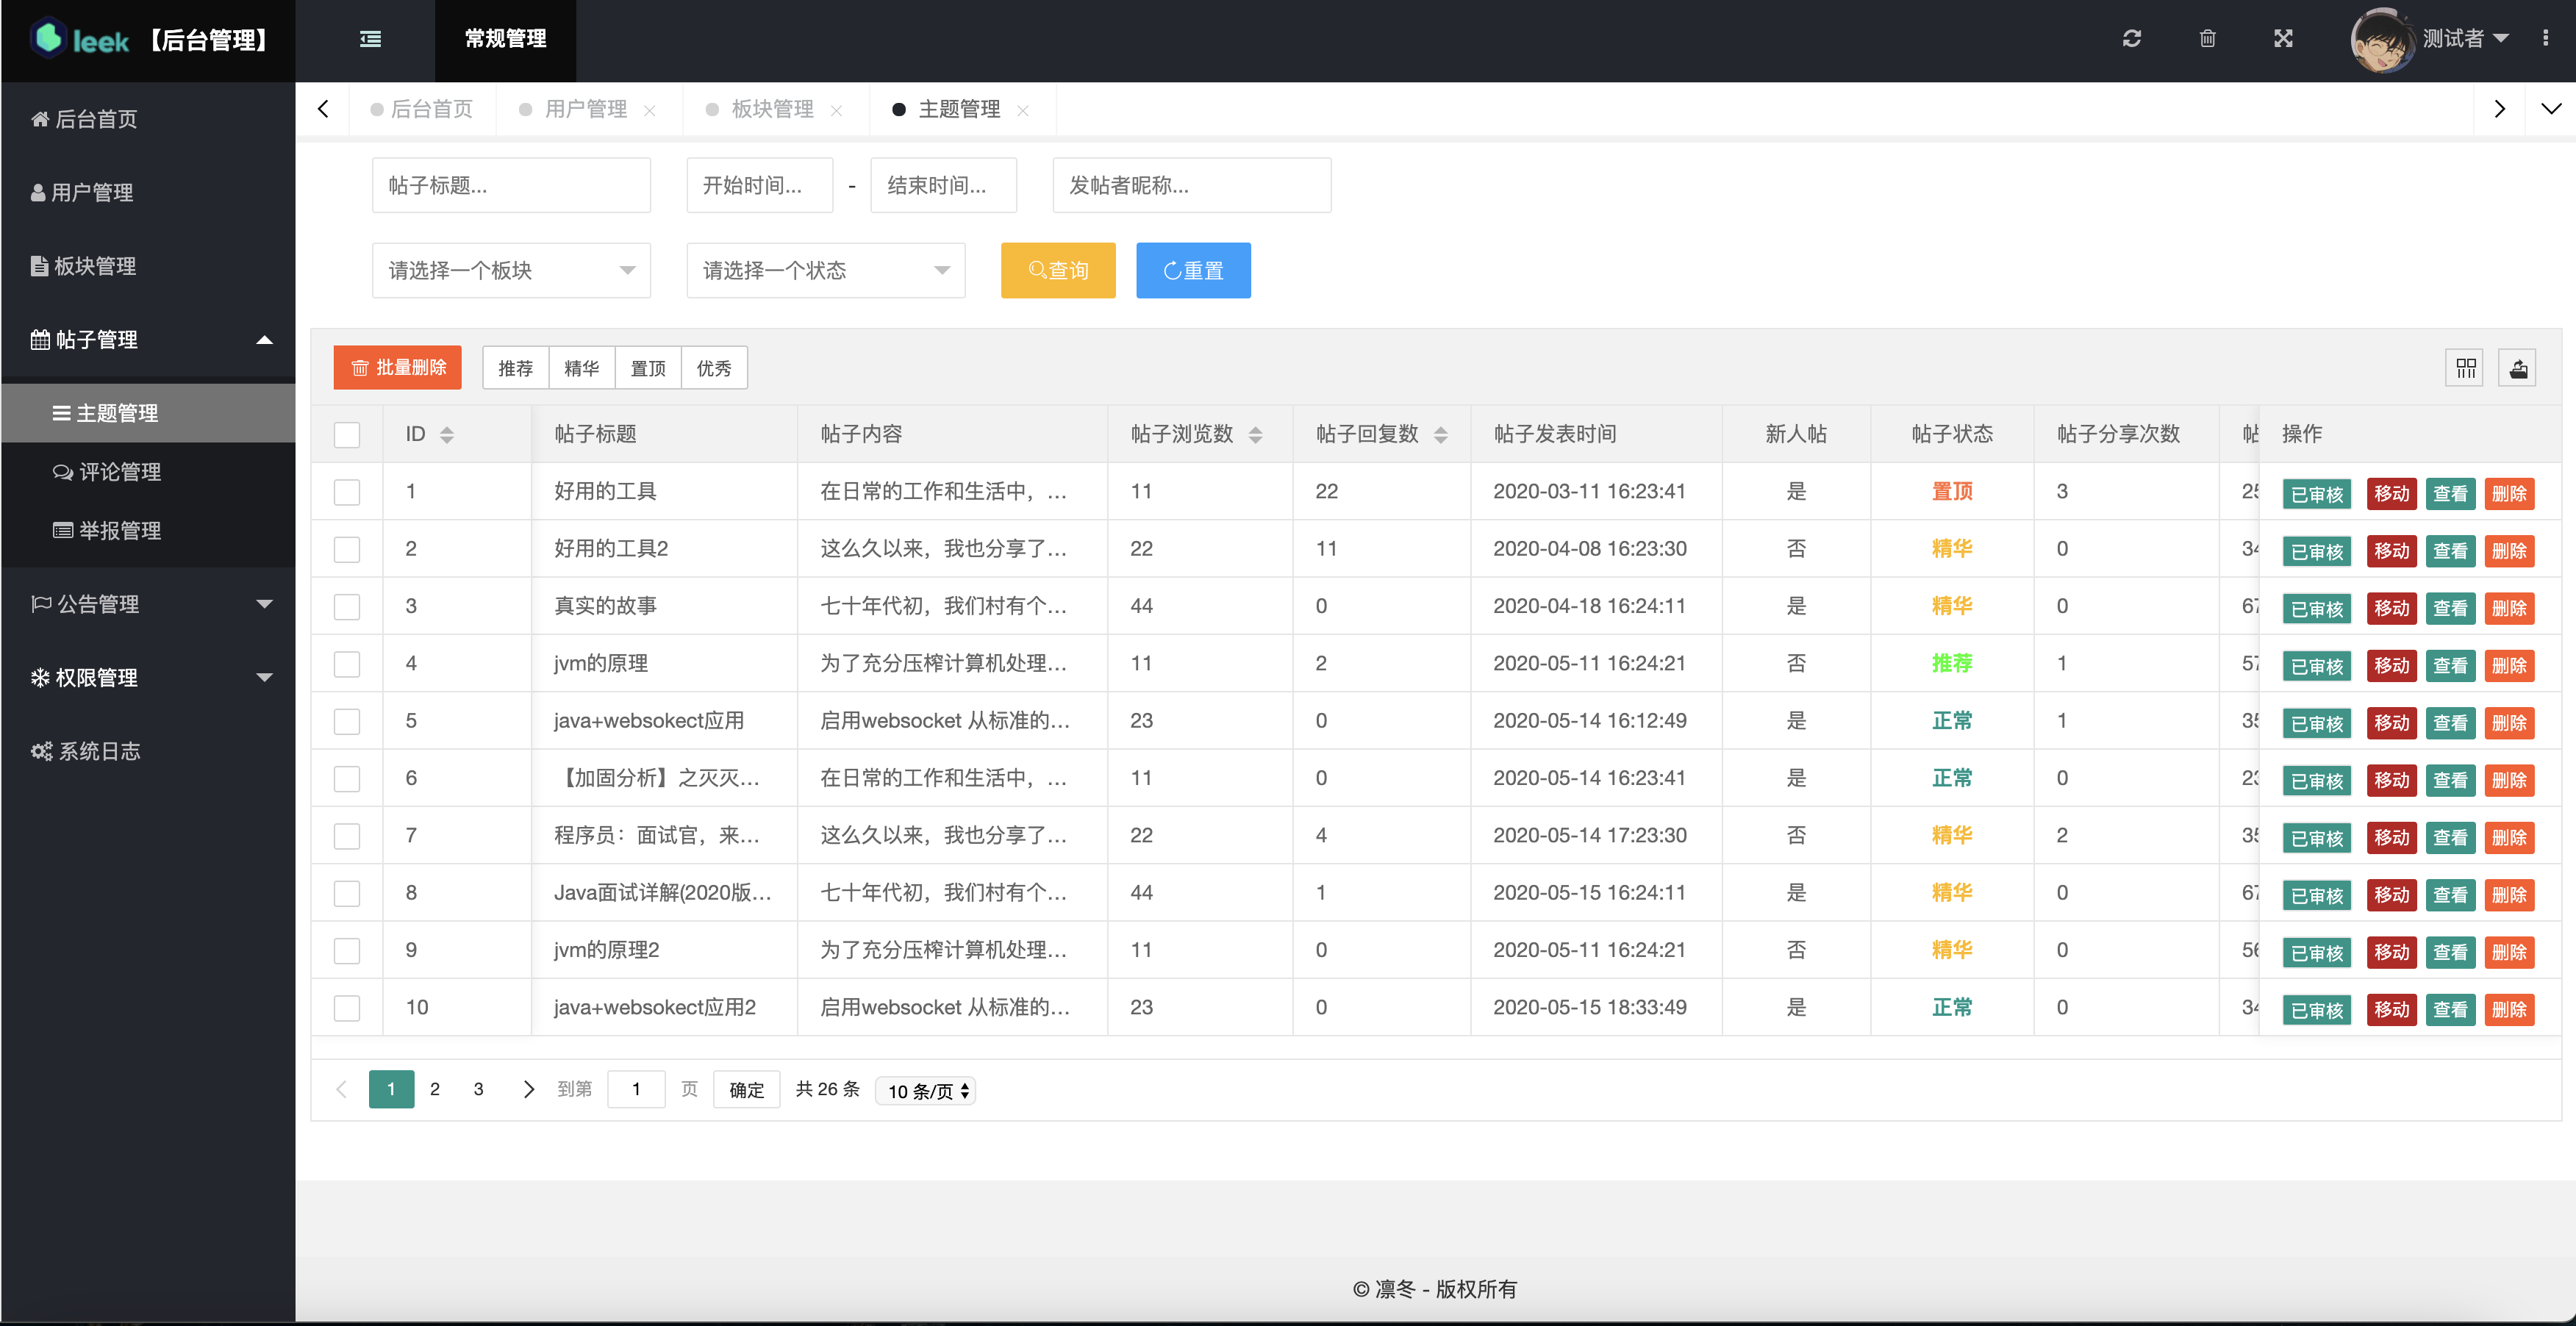This screenshot has height=1326, width=2576.
Task: Select the 常规管理 top menu
Action: tap(505, 40)
